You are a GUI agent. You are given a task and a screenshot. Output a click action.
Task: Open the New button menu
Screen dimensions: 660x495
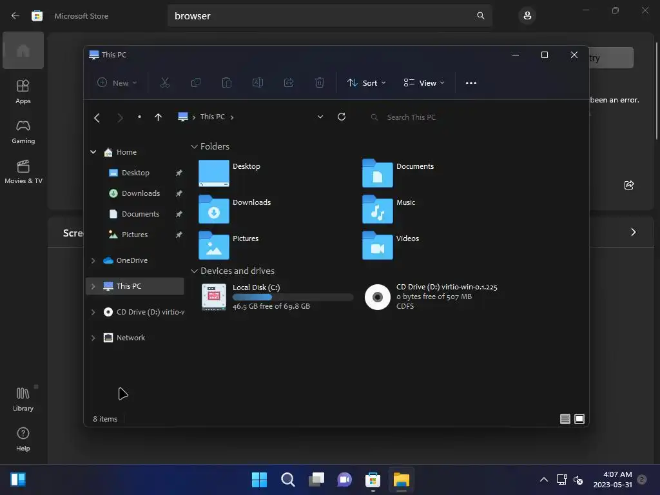tap(117, 83)
